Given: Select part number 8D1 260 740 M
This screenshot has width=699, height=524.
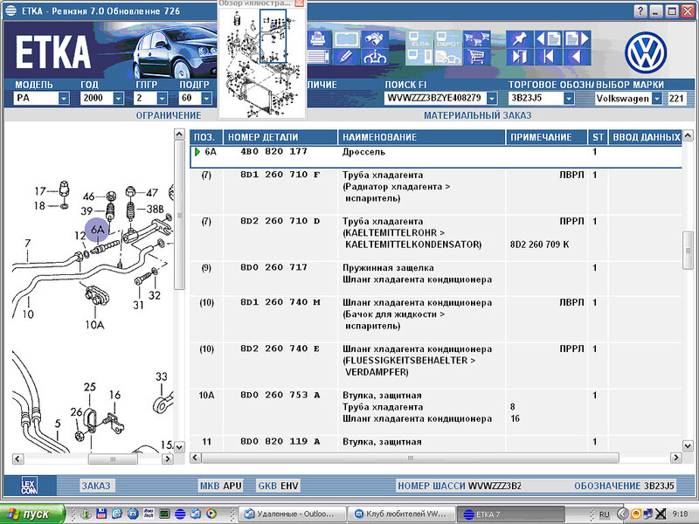Looking at the screenshot, I should coord(280,302).
